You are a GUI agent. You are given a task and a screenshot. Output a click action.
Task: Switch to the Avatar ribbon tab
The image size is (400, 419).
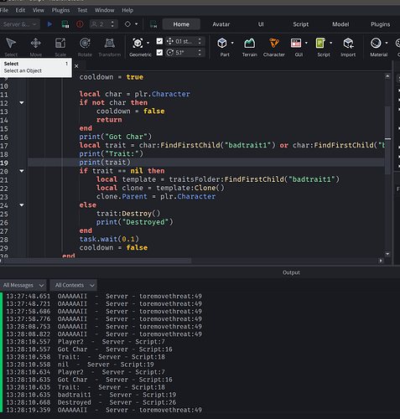point(221,24)
